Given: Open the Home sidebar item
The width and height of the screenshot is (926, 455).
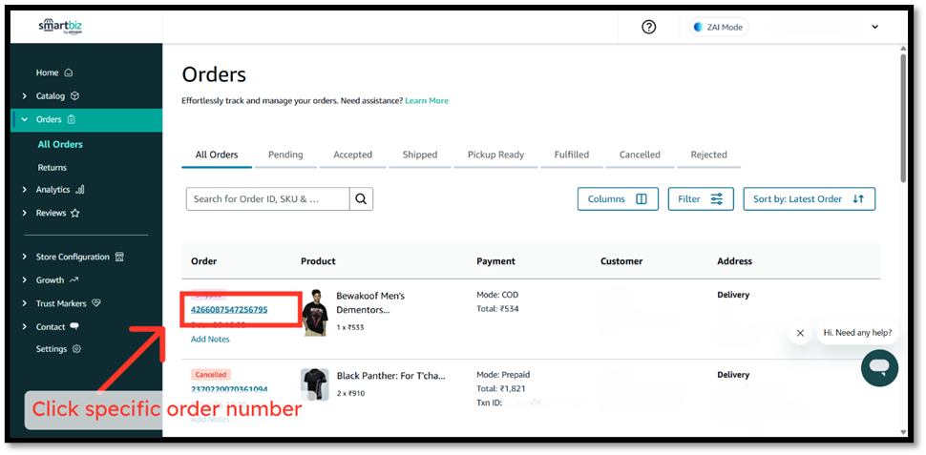Looking at the screenshot, I should [x=48, y=72].
